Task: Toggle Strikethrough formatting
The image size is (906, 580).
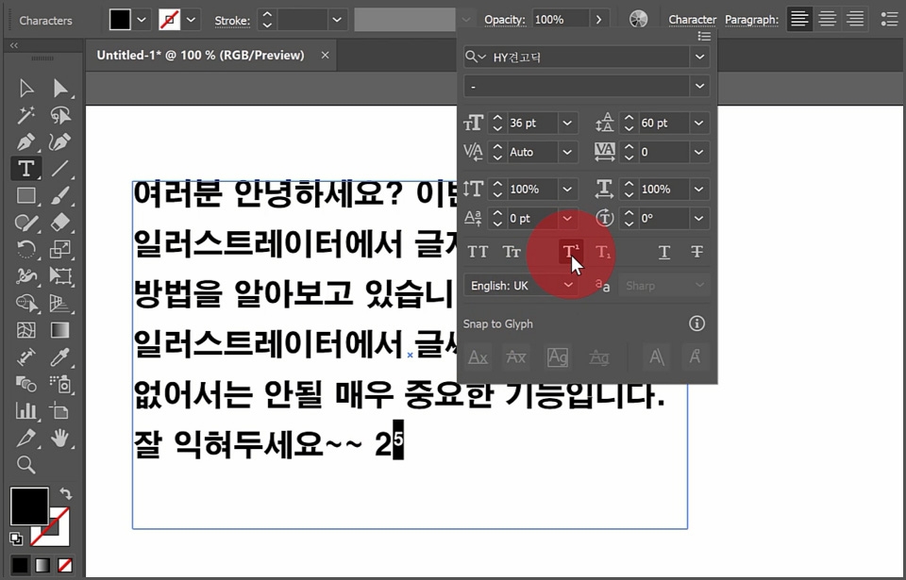Action: (696, 252)
